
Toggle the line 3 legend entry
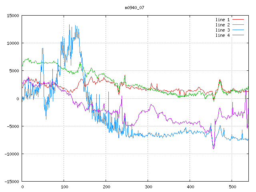[x=222, y=30]
